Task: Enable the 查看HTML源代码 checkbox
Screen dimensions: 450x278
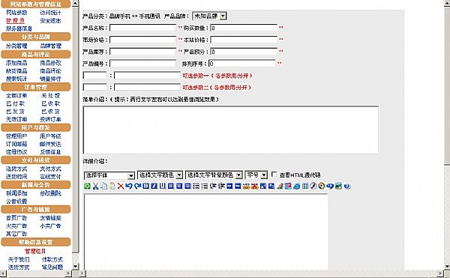Action: point(274,175)
